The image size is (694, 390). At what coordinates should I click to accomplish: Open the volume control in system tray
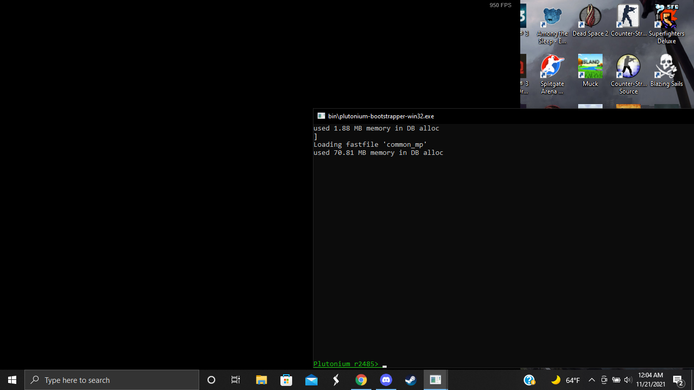coord(627,380)
